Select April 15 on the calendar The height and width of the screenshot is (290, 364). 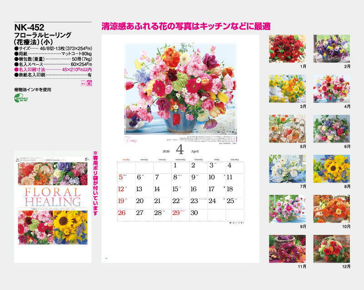tap(175, 189)
